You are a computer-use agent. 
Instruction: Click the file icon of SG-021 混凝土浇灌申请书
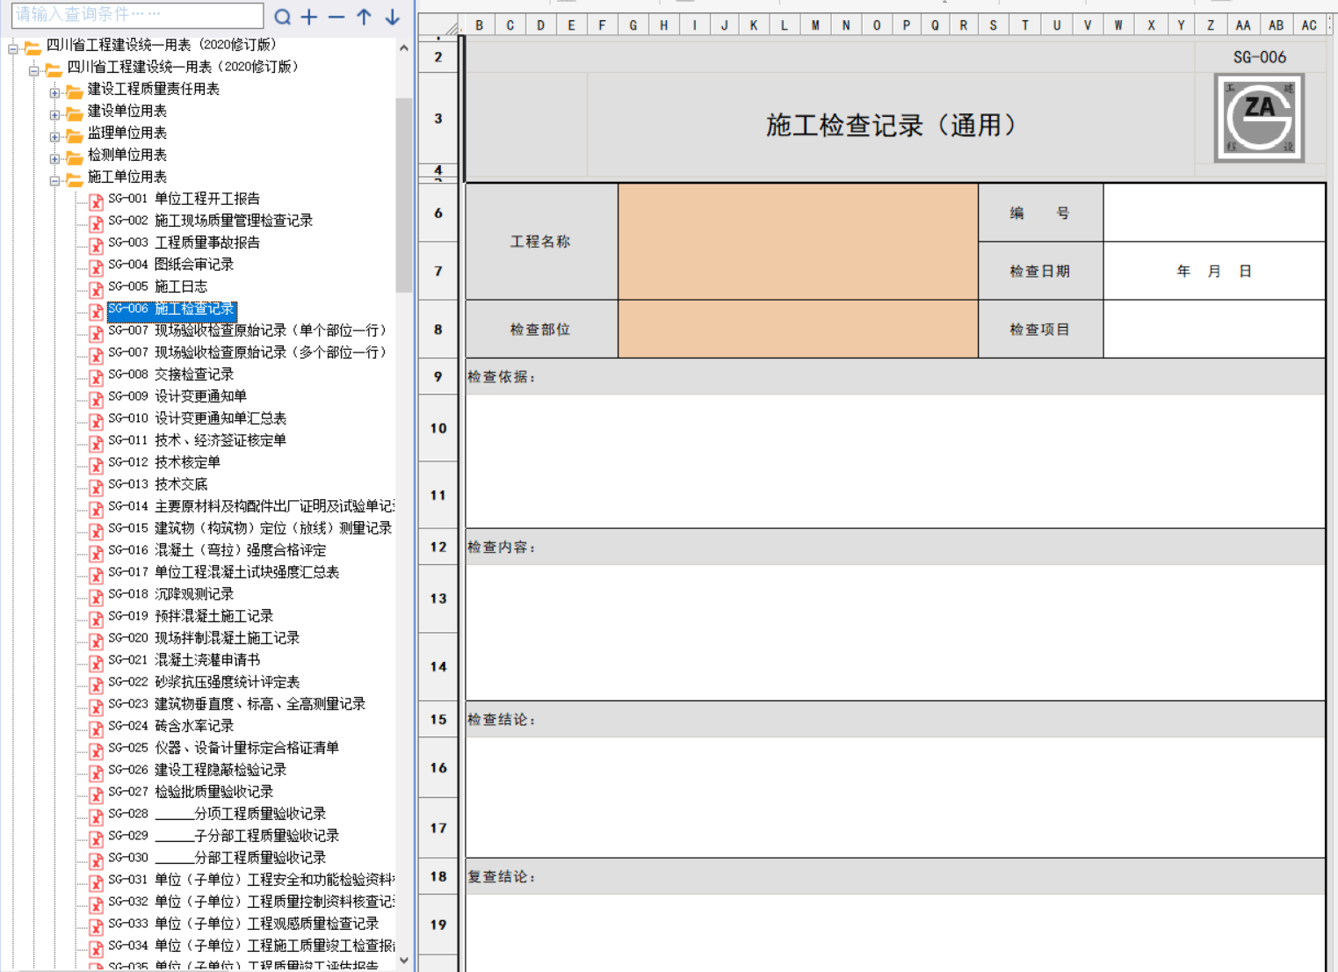pos(96,664)
